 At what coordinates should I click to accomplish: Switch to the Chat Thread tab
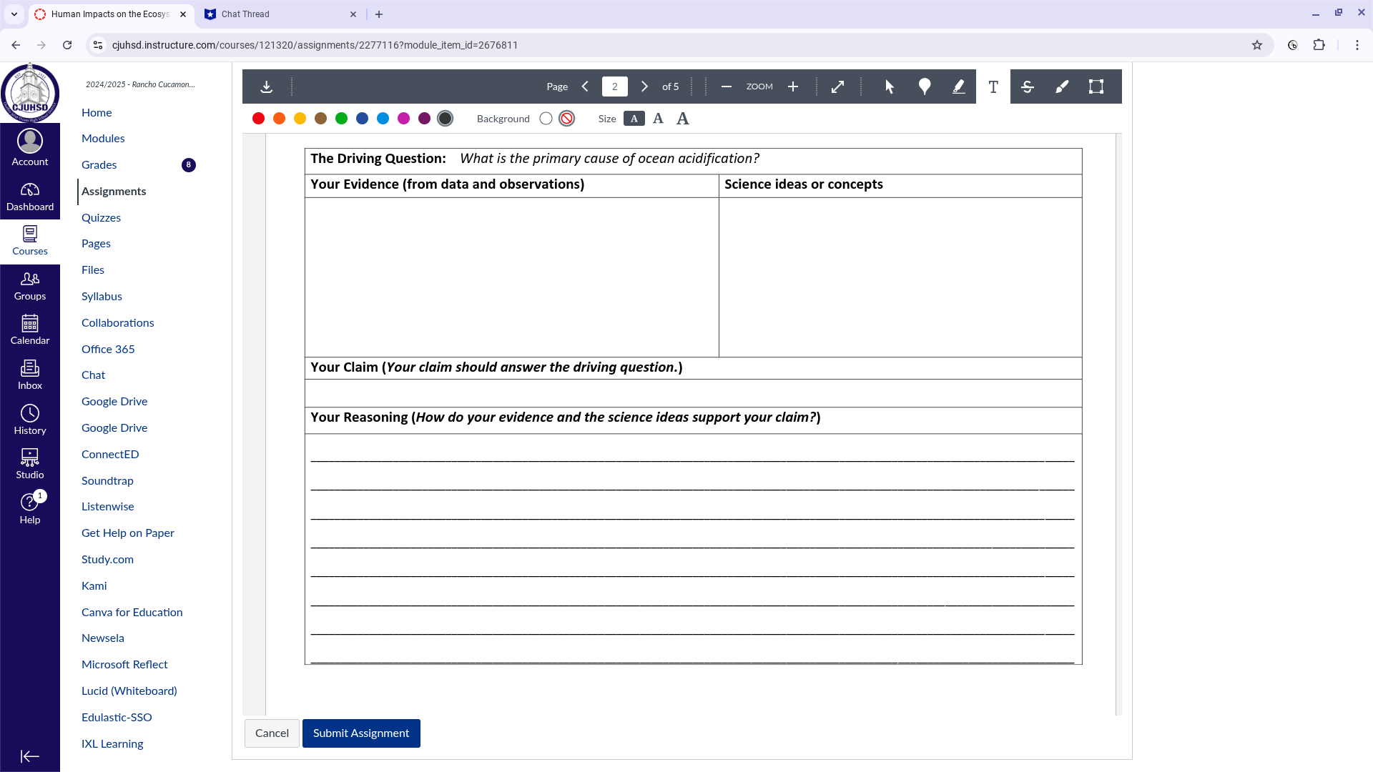pos(280,14)
